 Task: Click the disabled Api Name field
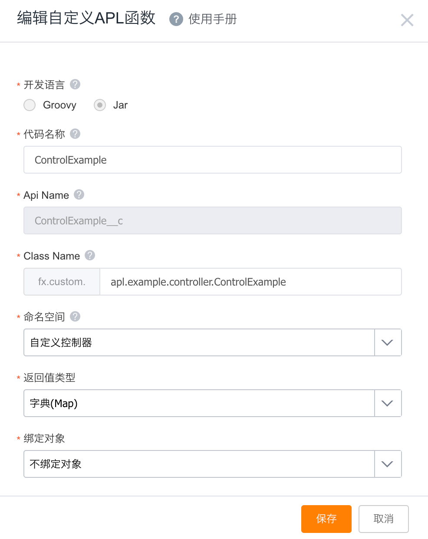(x=212, y=220)
